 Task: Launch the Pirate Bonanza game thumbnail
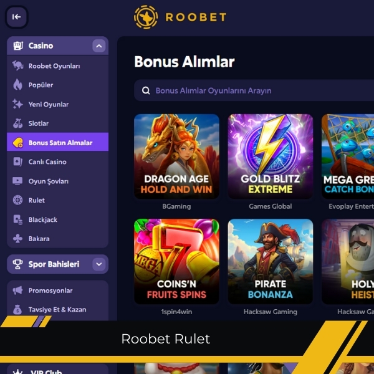tap(271, 262)
